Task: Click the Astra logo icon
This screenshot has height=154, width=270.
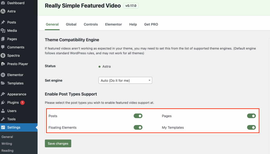Action: coord(3,11)
